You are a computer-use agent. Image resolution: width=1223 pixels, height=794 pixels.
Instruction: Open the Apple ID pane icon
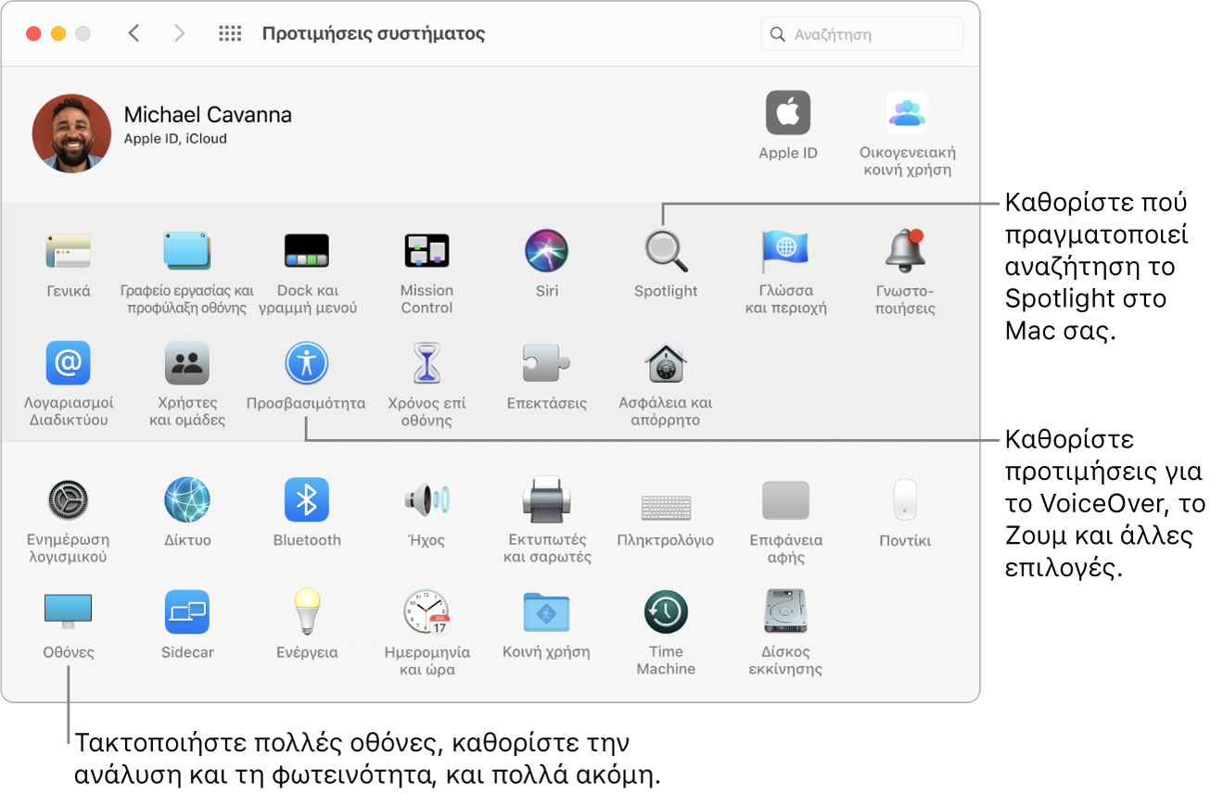click(x=788, y=113)
